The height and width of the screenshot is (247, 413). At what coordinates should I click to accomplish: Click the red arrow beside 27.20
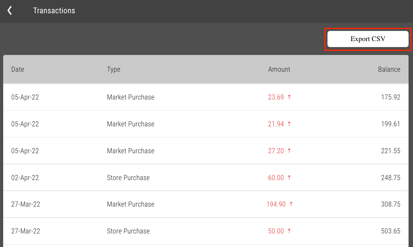coord(289,151)
